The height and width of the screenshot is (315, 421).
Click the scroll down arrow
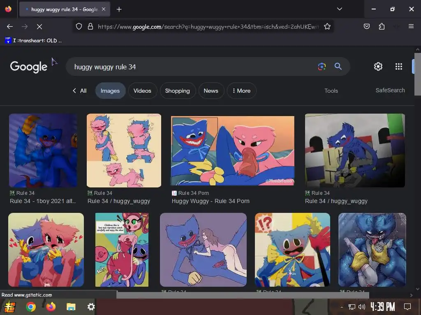(x=418, y=289)
